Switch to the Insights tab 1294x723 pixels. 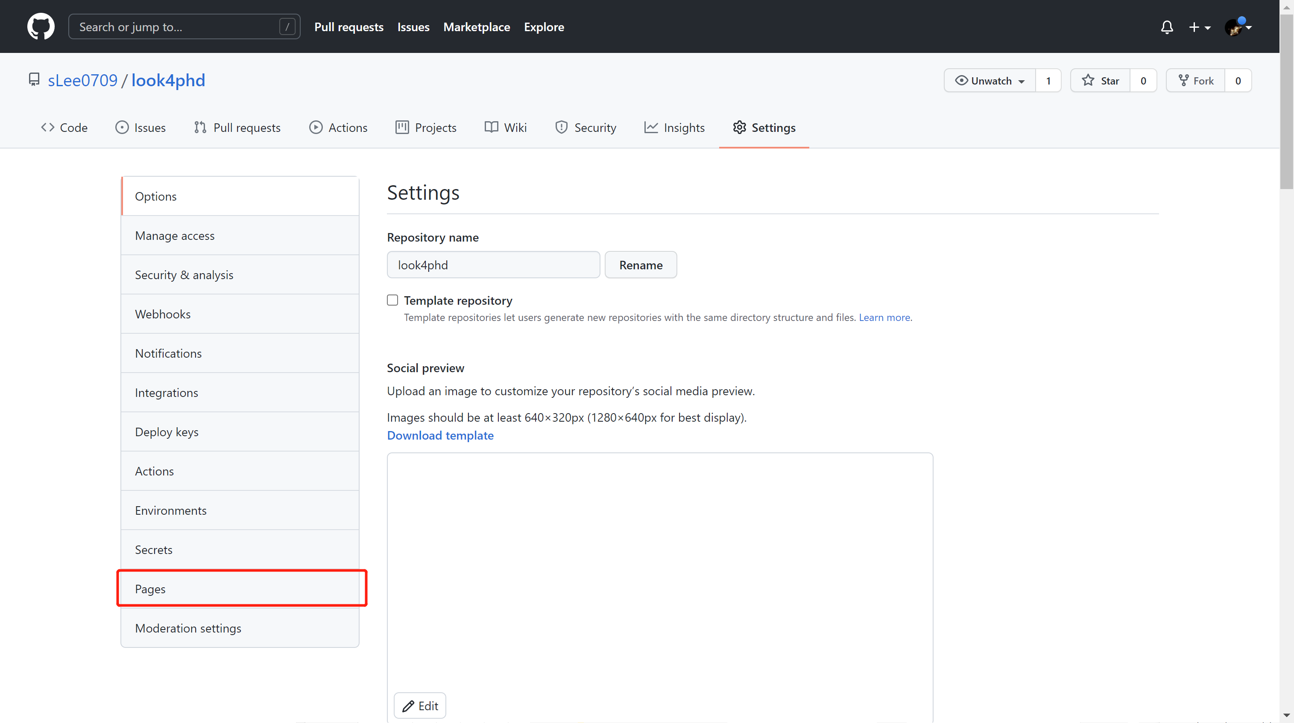[x=675, y=128]
